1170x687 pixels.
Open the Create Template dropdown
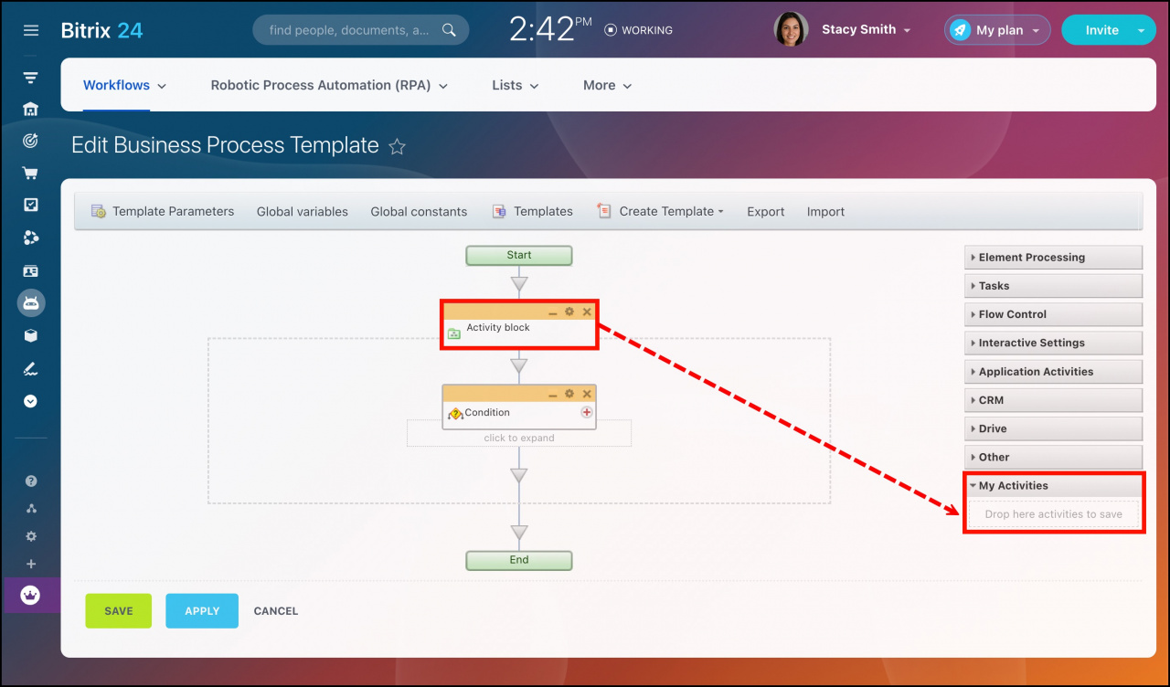coord(660,211)
